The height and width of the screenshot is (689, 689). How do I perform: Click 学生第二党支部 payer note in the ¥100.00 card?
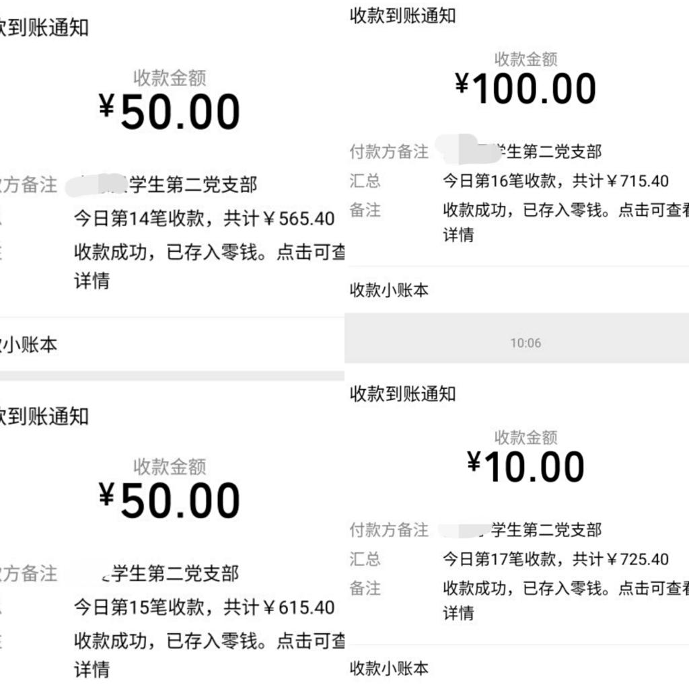pos(546,152)
